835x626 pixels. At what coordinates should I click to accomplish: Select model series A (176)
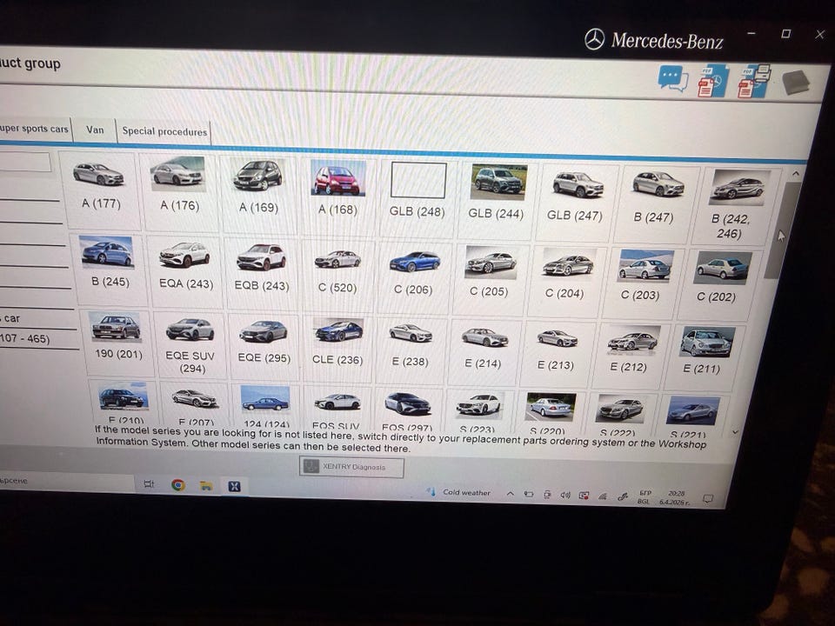[179, 192]
